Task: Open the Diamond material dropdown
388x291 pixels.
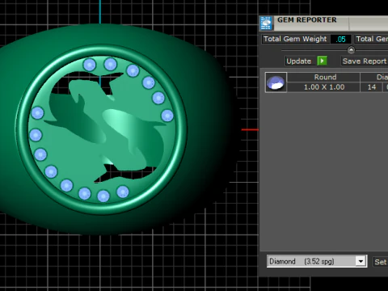Action: coord(317,261)
